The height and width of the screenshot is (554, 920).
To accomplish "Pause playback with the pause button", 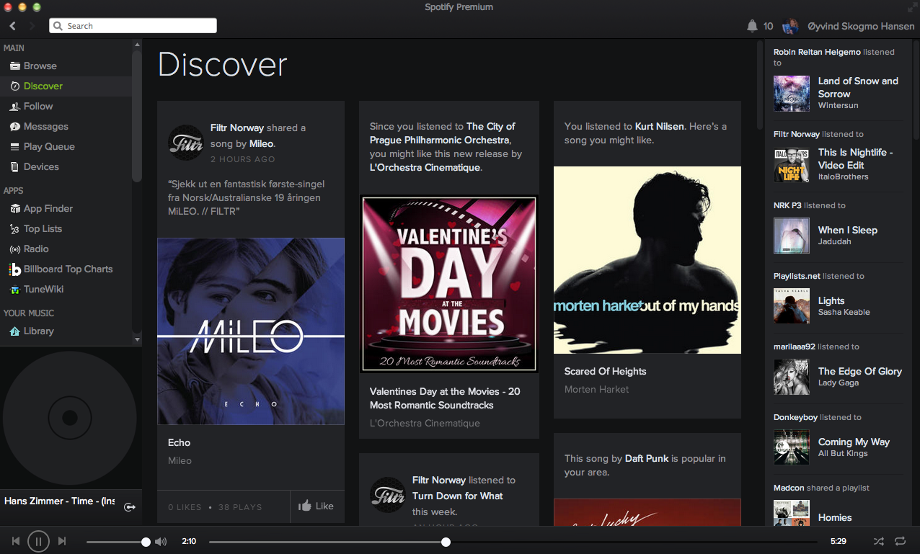I will (x=38, y=541).
